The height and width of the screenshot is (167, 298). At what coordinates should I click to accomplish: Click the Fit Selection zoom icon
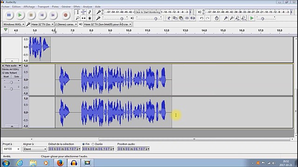tap(237, 18)
